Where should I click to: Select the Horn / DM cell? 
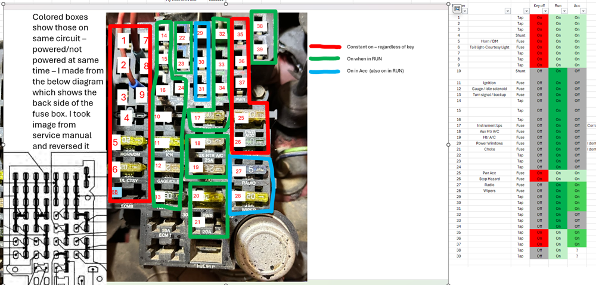[489, 41]
